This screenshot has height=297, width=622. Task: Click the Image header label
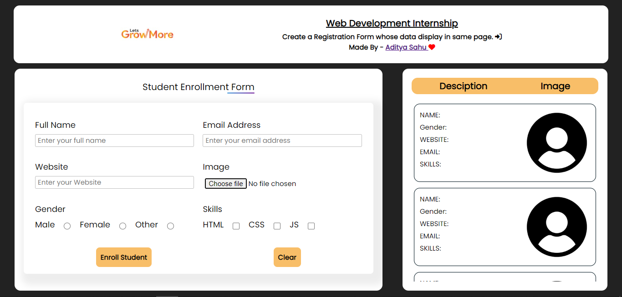coord(555,86)
